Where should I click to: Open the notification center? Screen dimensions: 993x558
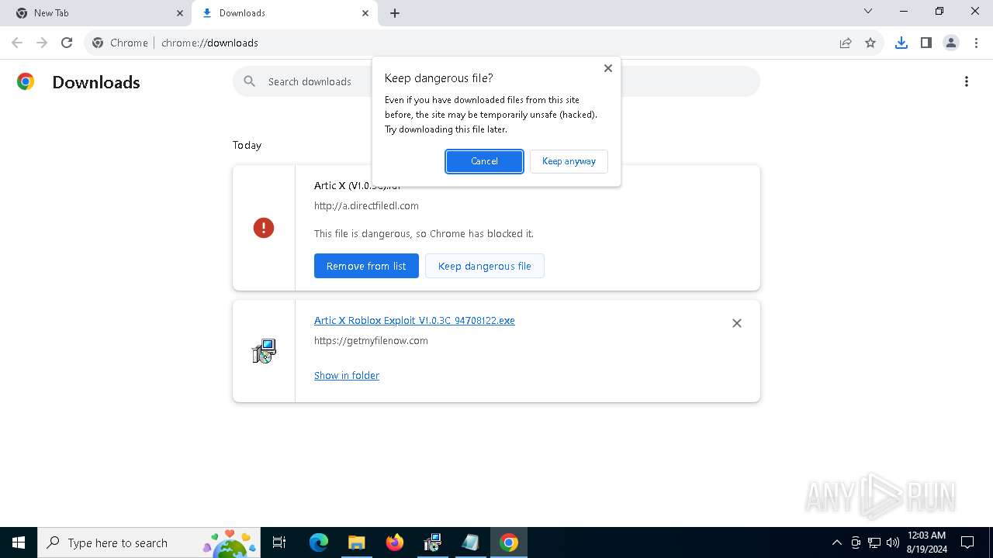967,542
